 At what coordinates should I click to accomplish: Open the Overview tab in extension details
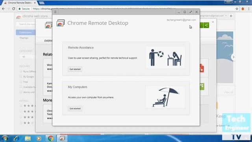pyautogui.click(x=48, y=41)
